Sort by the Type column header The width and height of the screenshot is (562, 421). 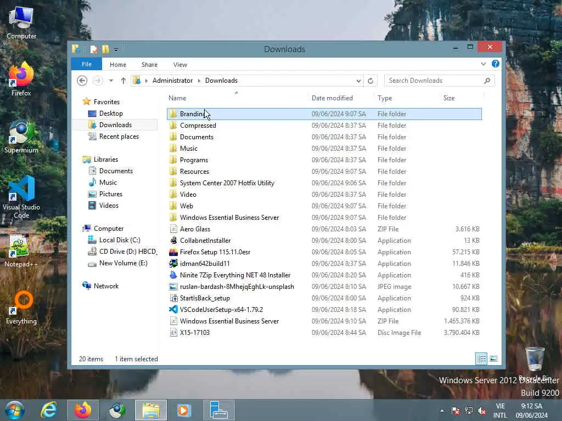point(407,98)
